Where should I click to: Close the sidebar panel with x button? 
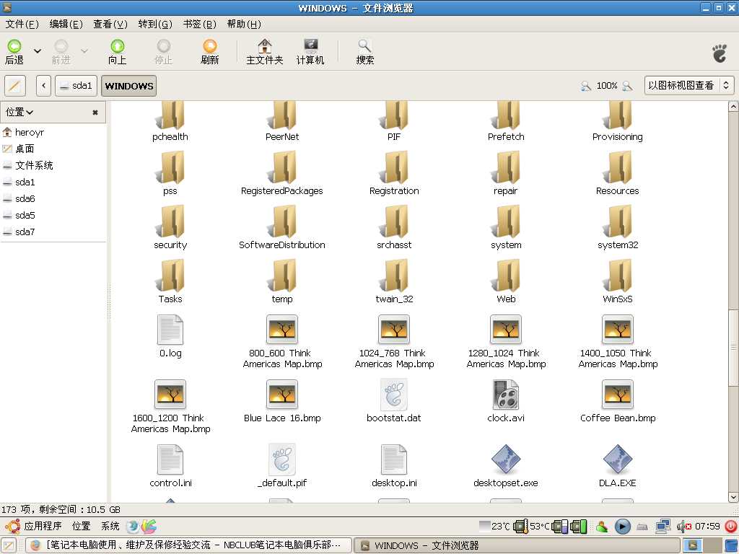tap(95, 113)
